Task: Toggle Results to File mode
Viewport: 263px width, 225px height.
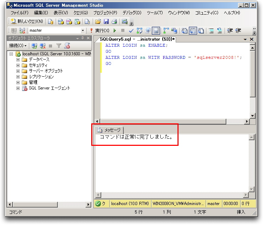Action: (201, 31)
